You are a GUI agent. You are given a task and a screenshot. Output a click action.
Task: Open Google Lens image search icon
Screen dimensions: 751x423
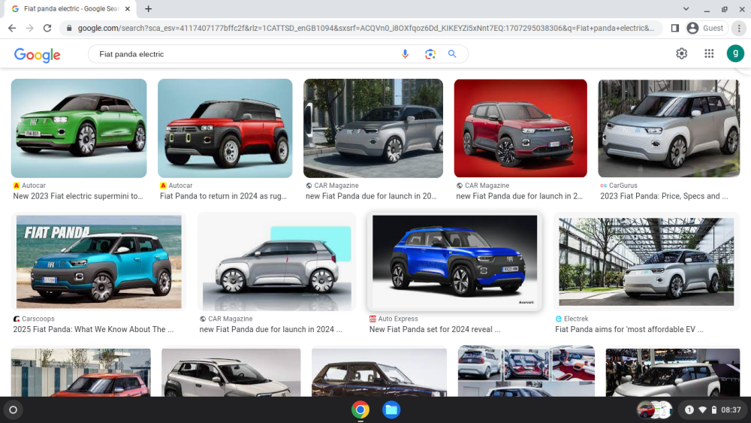click(430, 54)
